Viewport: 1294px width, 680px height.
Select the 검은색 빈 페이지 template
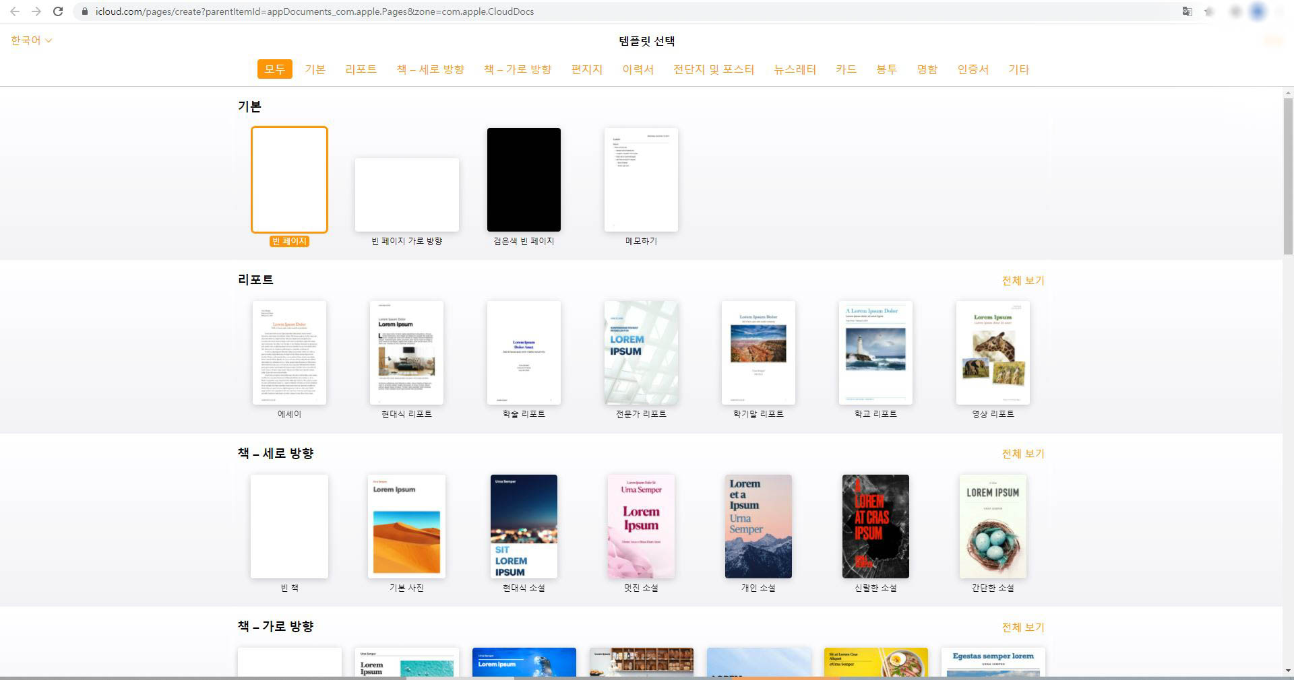coord(524,180)
